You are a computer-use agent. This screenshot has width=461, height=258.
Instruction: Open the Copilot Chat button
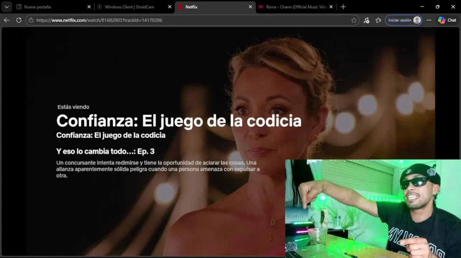pos(447,20)
